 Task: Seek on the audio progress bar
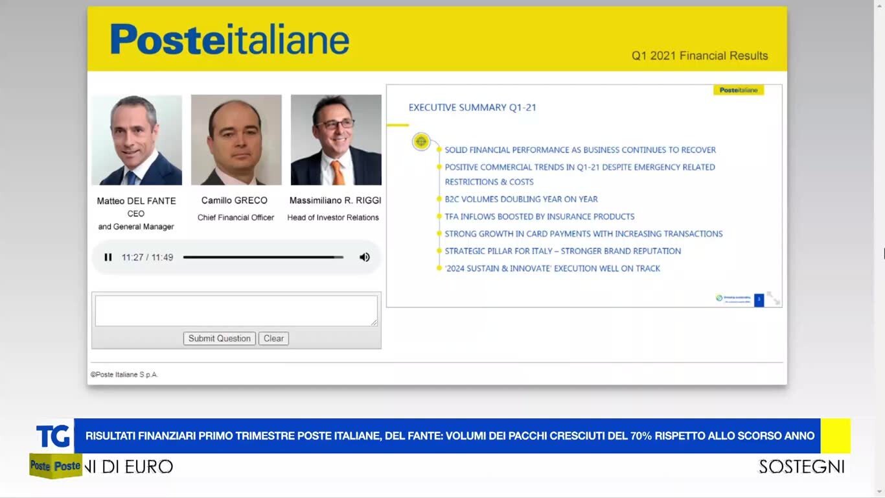(262, 257)
